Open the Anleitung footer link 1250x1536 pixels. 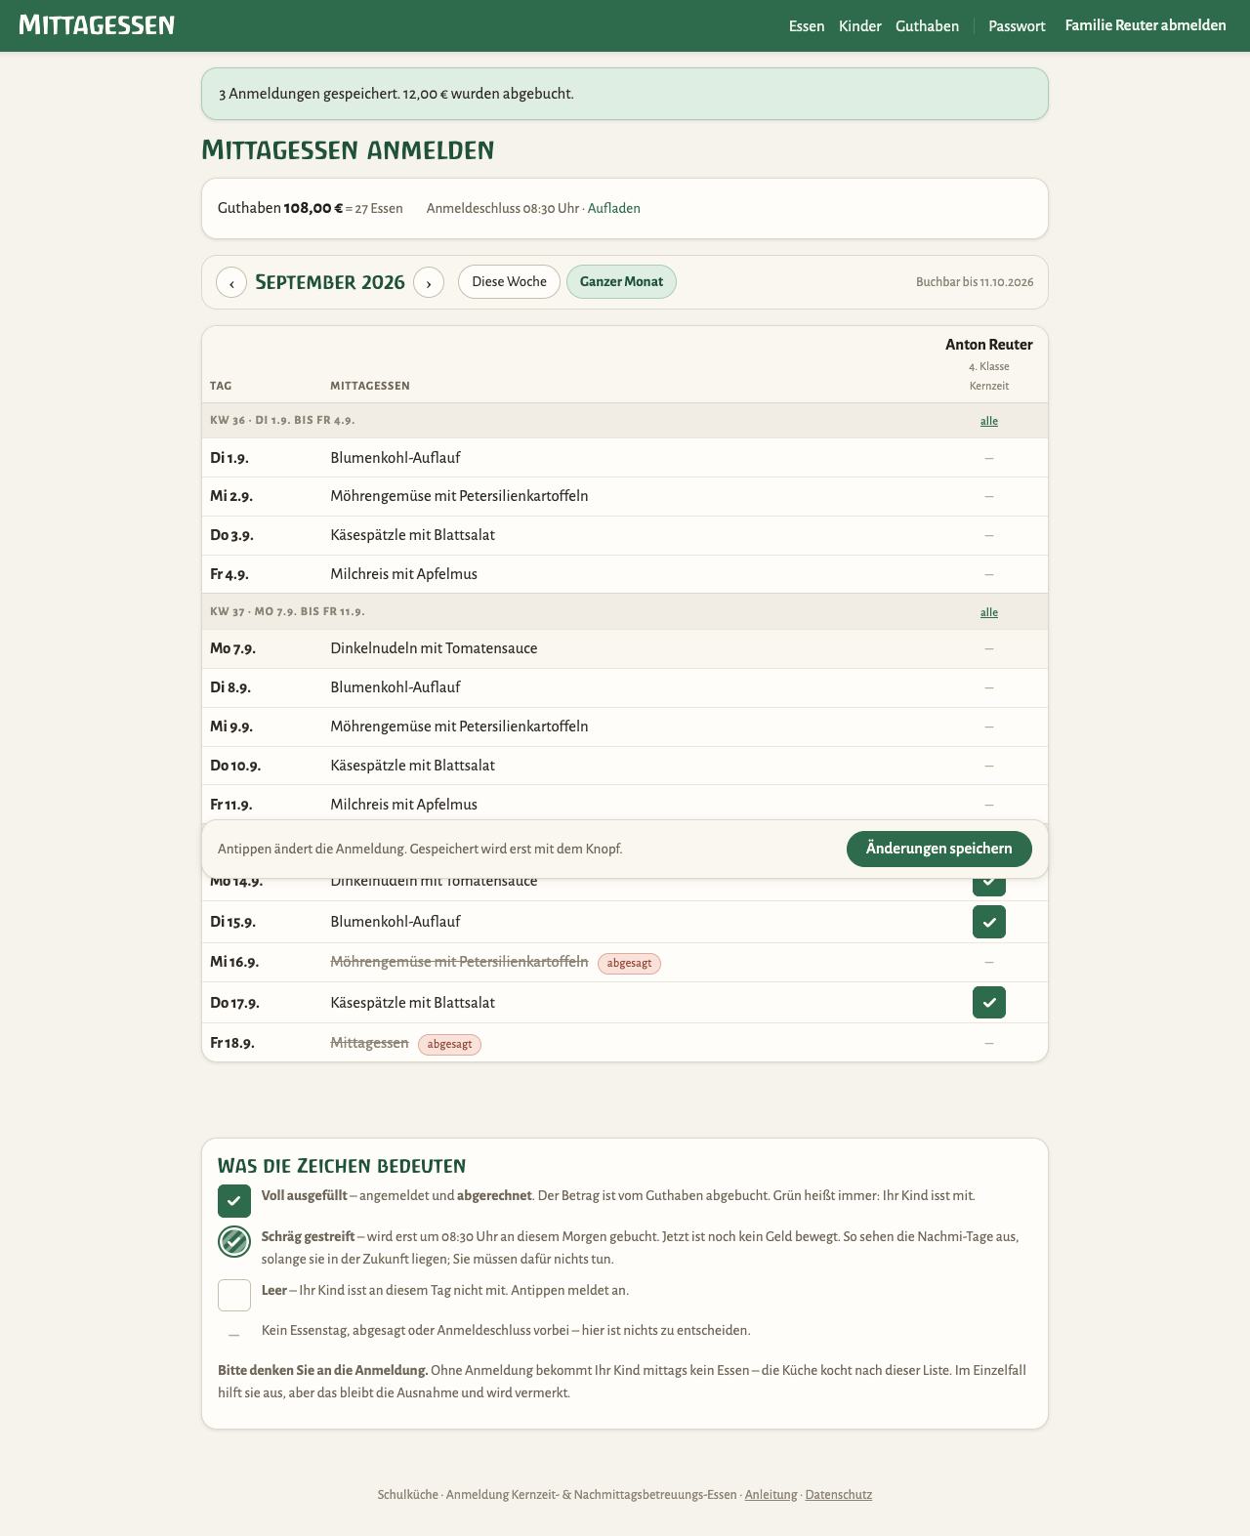pos(771,1495)
